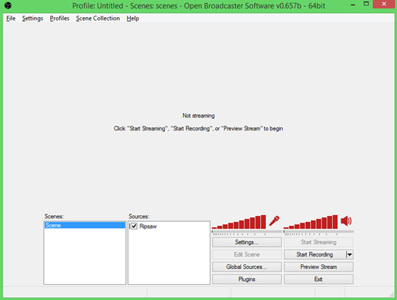Mute the microphone via mic icon
This screenshot has width=397, height=300.
274,221
